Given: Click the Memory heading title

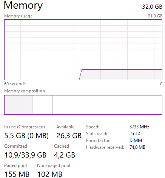Looking at the screenshot, I should tap(23, 5).
